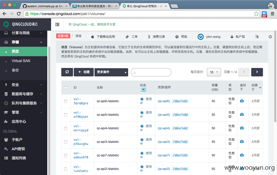Expand the 计算与网络 sidebar section
Screen dimensions: 277x175
(24, 33)
